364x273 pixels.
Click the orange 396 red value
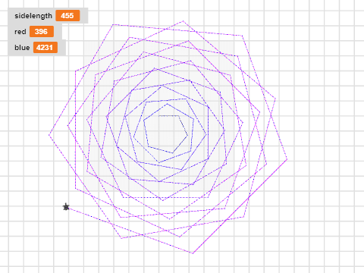click(42, 32)
